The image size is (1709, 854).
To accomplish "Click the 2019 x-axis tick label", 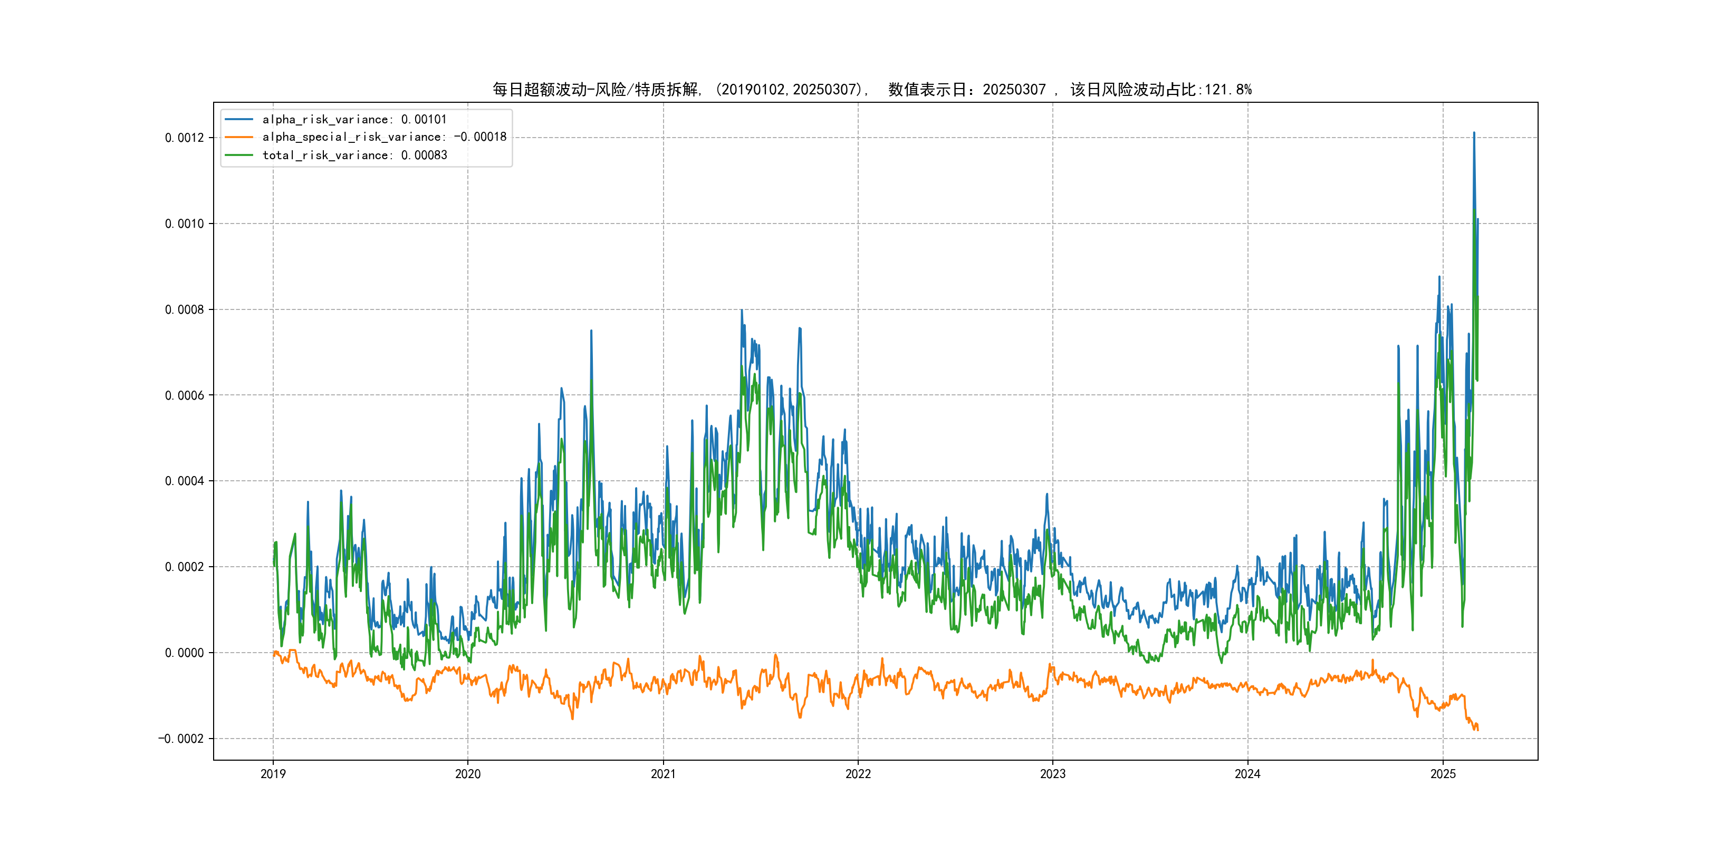I will point(273,774).
